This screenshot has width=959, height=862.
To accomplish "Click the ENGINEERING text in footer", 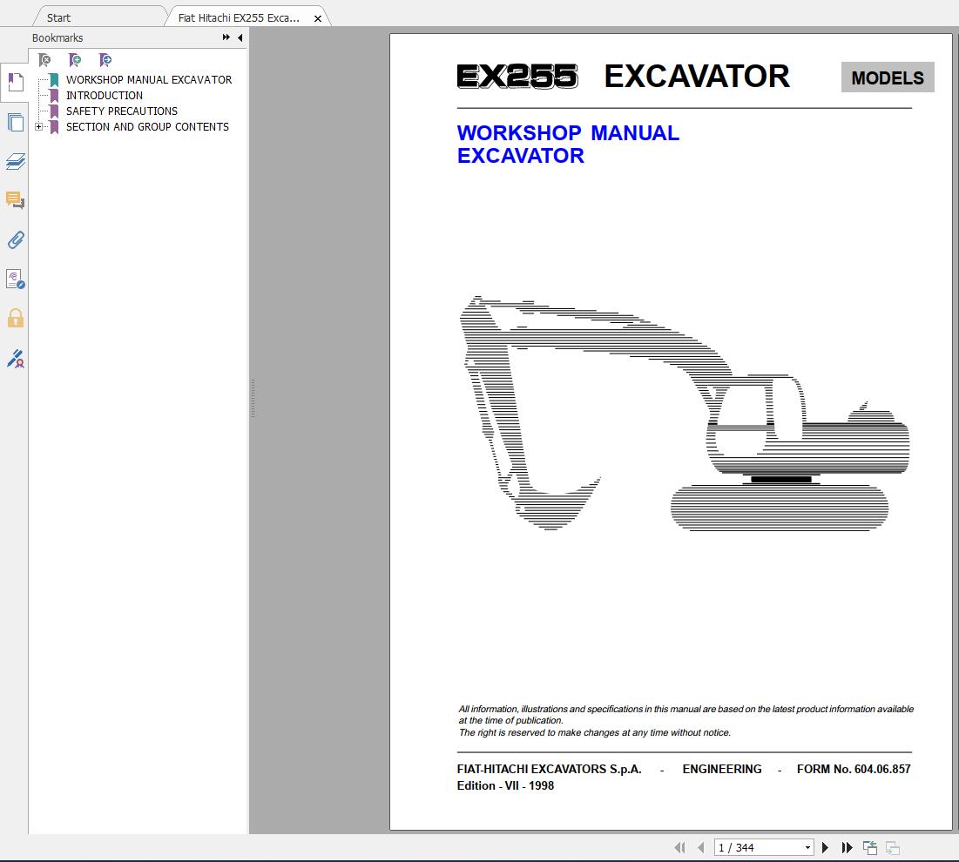I will 722,769.
